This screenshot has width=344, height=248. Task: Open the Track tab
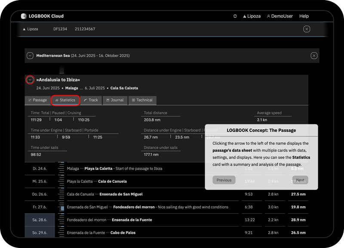(91, 100)
